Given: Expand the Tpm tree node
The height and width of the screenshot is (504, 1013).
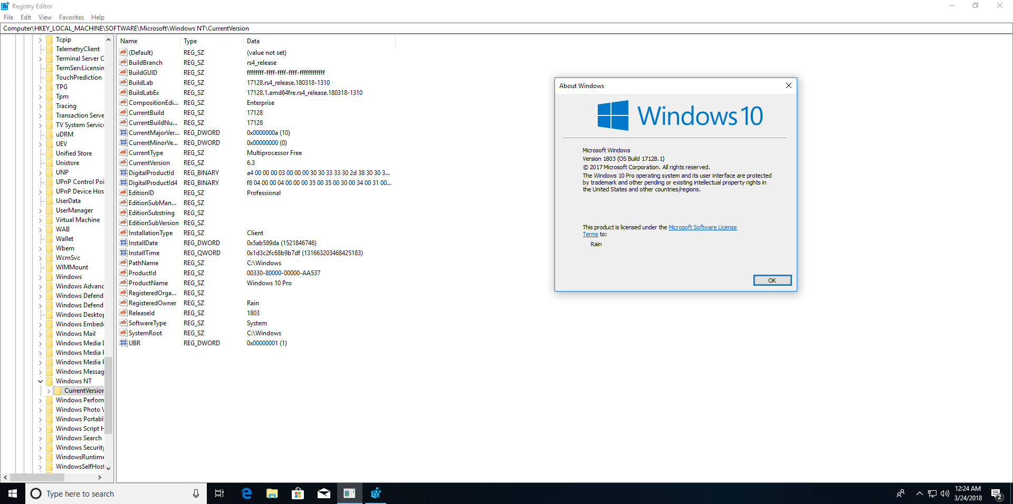Looking at the screenshot, I should [x=40, y=96].
